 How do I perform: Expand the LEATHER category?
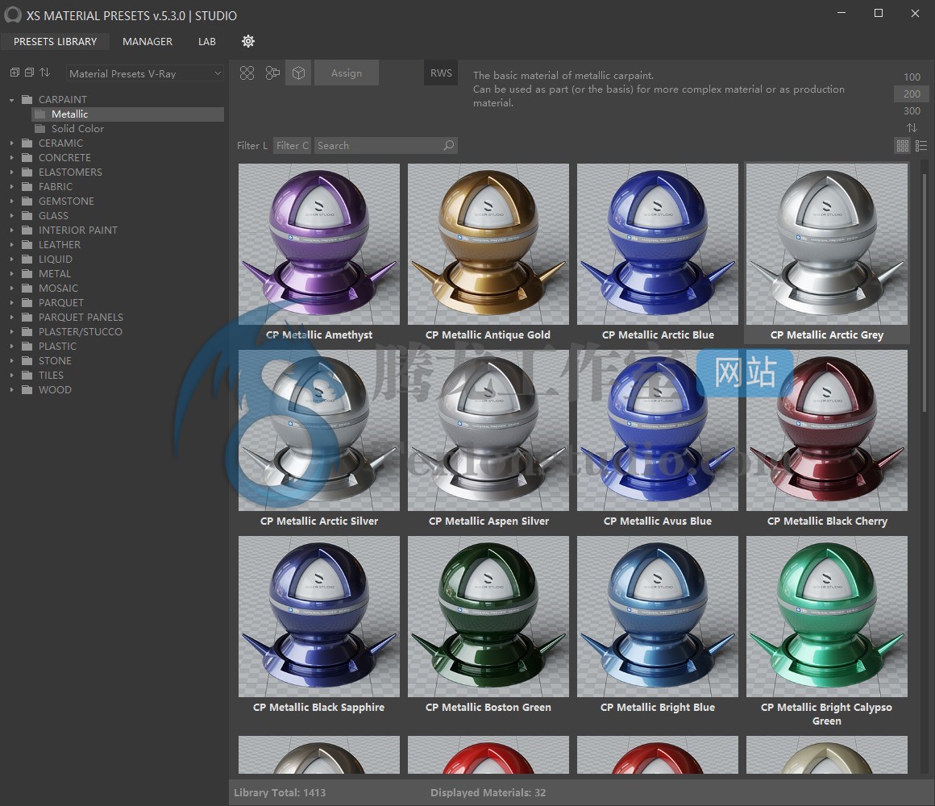(x=11, y=244)
